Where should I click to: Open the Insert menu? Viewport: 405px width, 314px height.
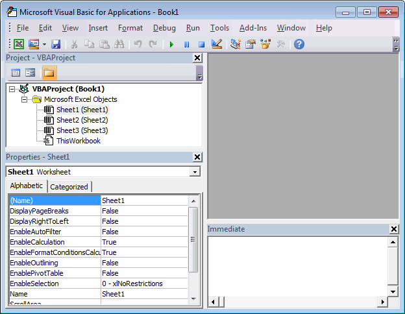click(98, 28)
